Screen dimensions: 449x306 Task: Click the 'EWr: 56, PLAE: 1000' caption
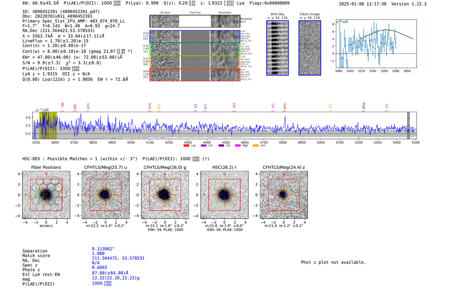click(x=224, y=230)
